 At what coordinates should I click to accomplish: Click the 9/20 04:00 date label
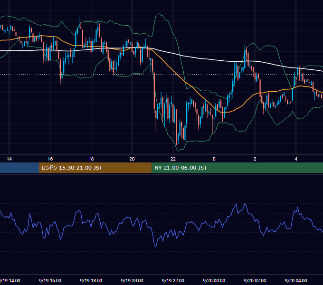296,280
